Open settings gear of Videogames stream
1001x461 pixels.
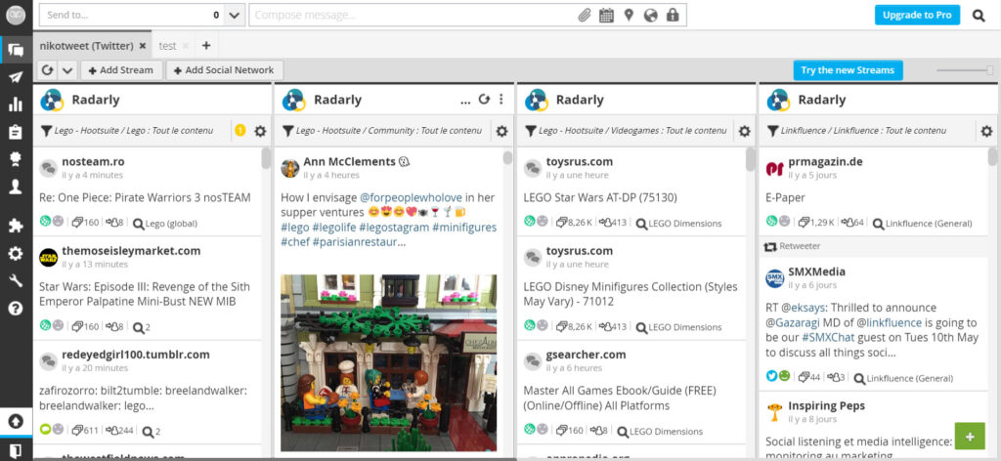[744, 131]
